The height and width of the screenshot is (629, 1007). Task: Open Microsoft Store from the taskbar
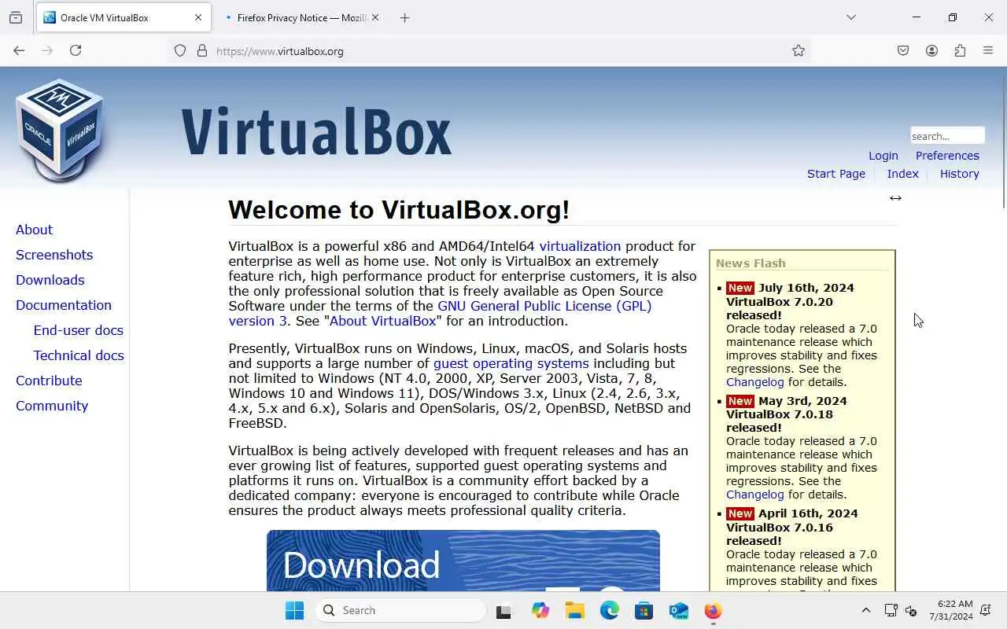click(x=644, y=610)
